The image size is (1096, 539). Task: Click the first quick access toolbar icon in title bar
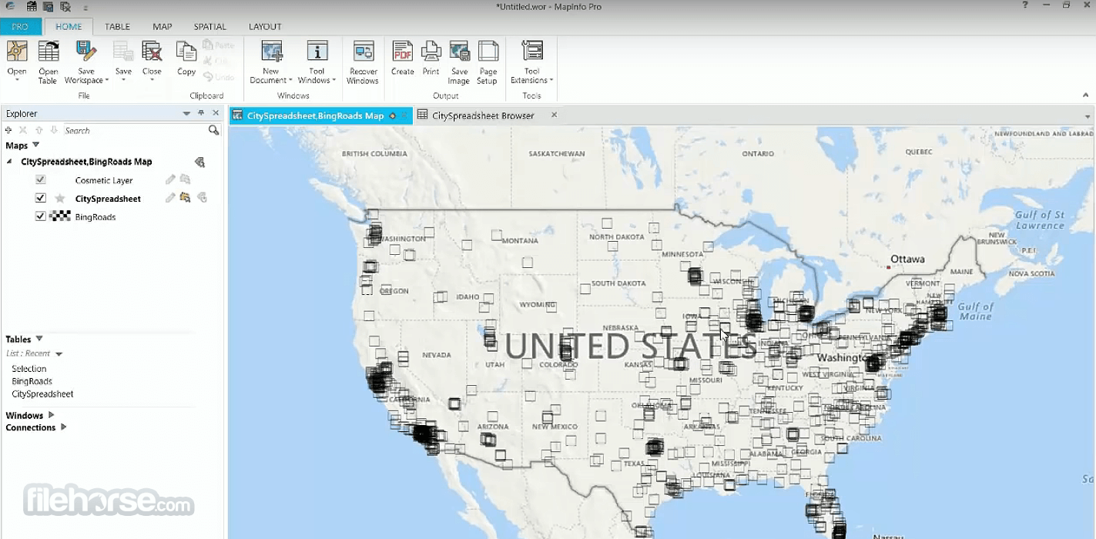tap(32, 6)
